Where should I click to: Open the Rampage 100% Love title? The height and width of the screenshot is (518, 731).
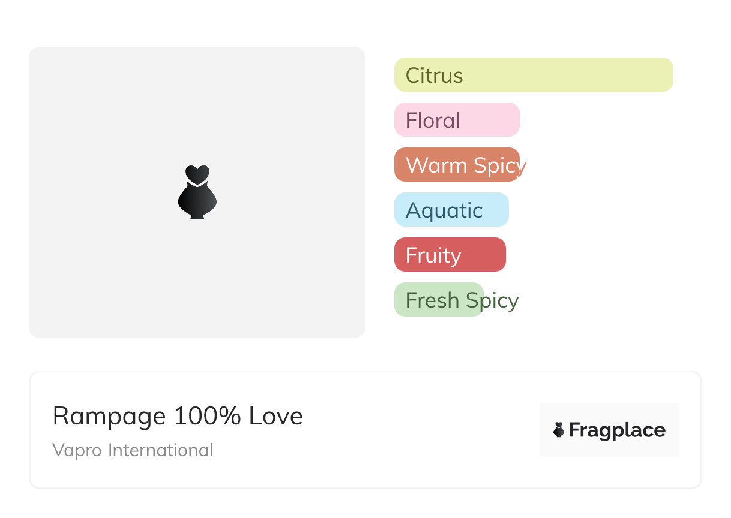[x=178, y=416]
